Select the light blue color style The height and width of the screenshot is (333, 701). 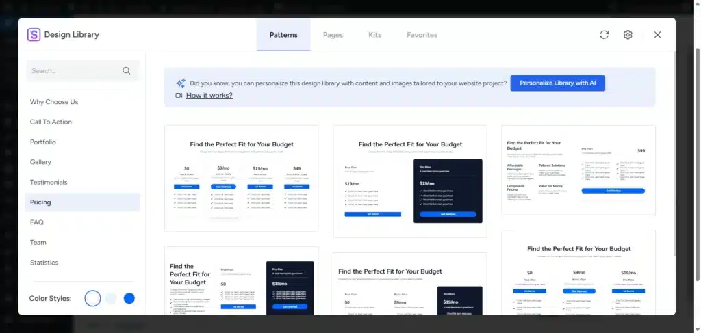coord(111,298)
